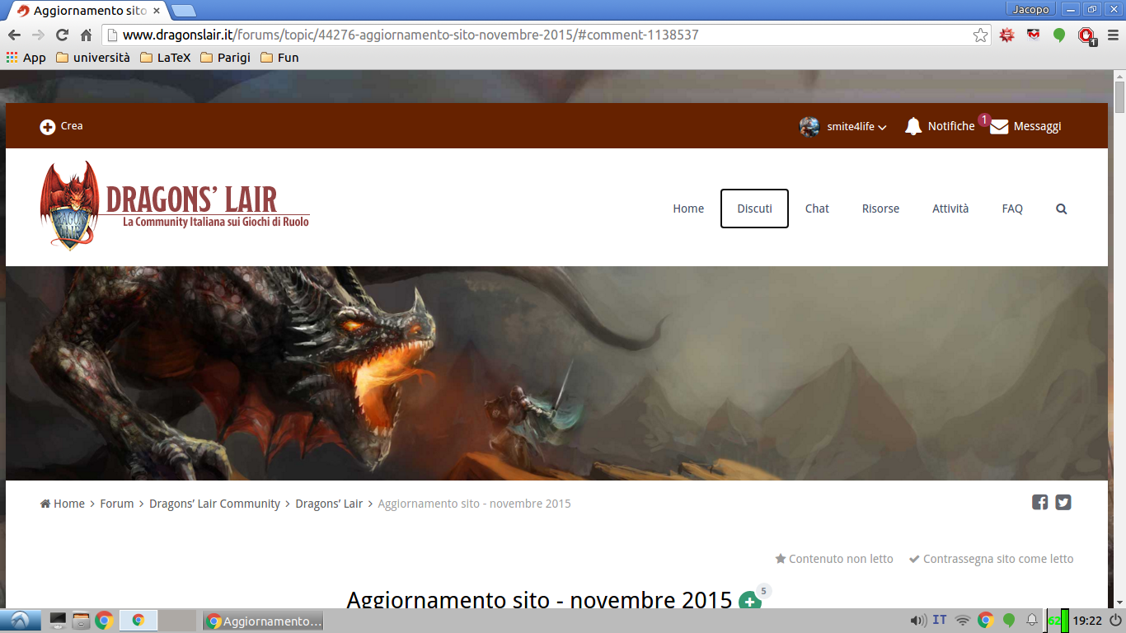Open the Jacopo profile switcher
Image resolution: width=1126 pixels, height=633 pixels.
tap(1030, 9)
